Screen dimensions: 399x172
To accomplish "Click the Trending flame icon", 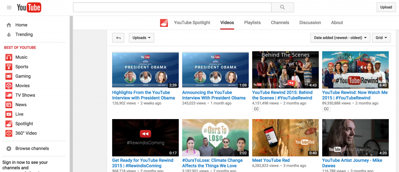I will coord(9,35).
